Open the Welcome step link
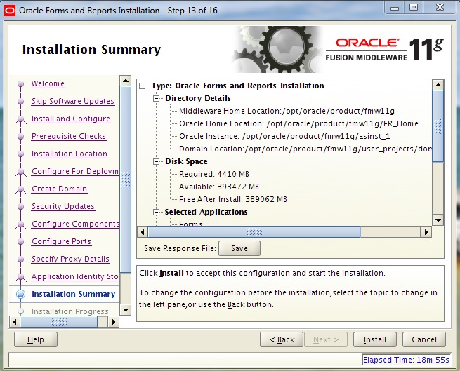Image resolution: width=460 pixels, height=371 pixels. click(48, 84)
